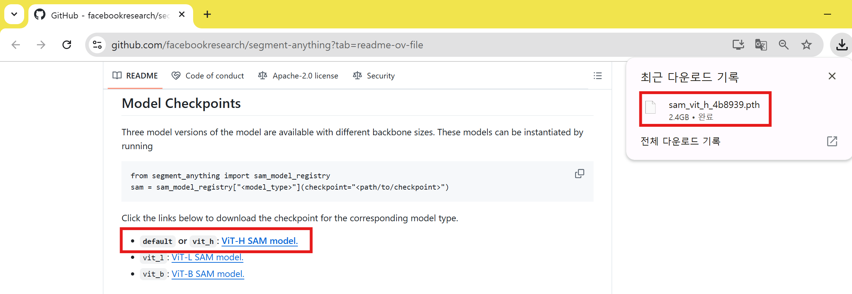The width and height of the screenshot is (852, 294).
Task: Open the Security tab
Action: (x=374, y=76)
